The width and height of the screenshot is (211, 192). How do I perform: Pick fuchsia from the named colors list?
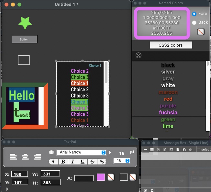168,113
